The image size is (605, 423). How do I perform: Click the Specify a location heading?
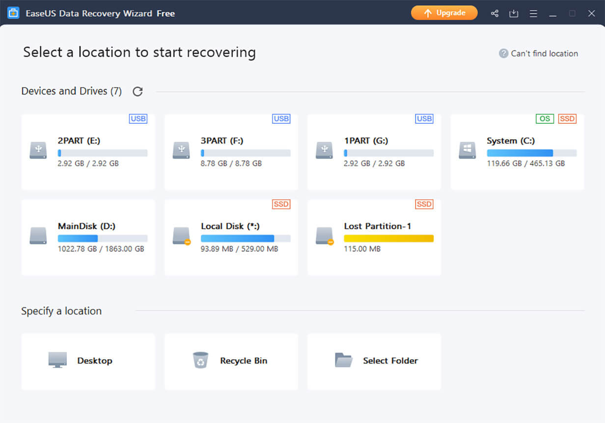point(61,311)
